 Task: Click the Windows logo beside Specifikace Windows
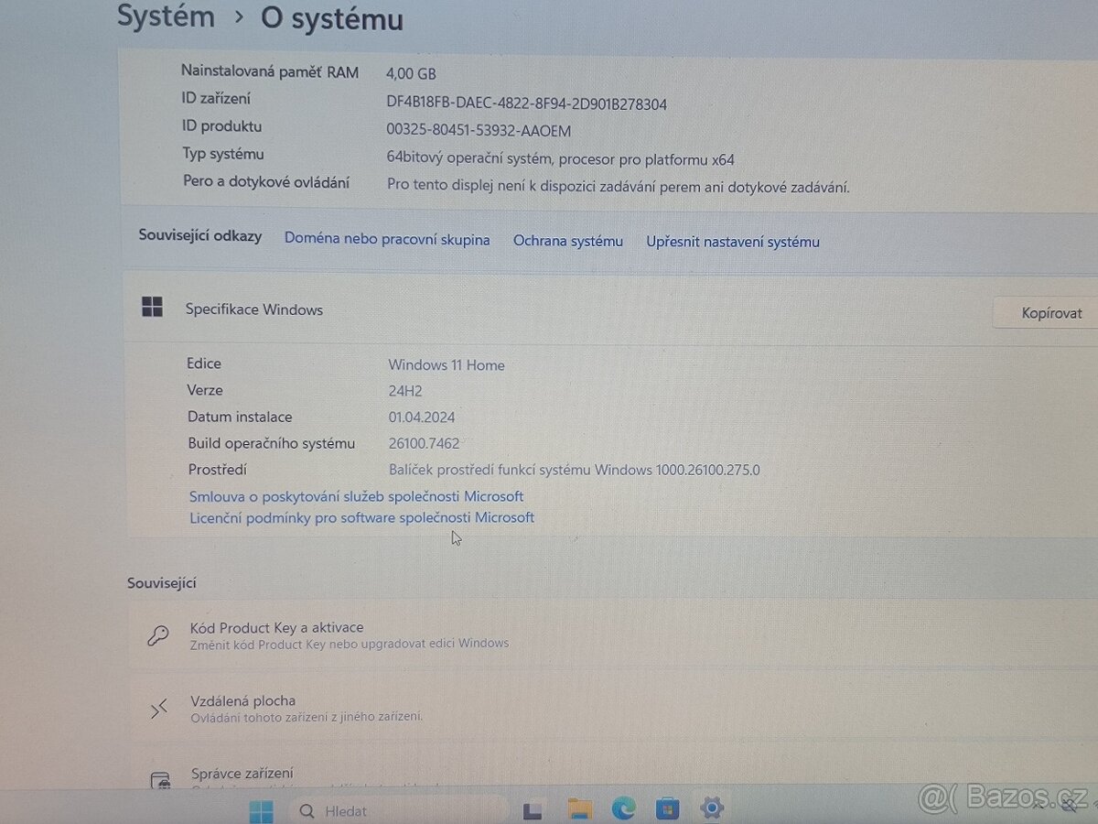tap(152, 308)
